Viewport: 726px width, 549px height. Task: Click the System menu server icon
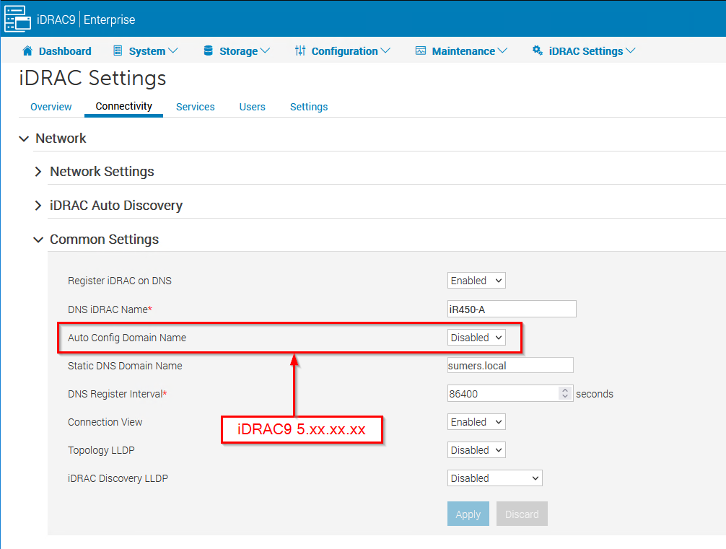pos(118,50)
